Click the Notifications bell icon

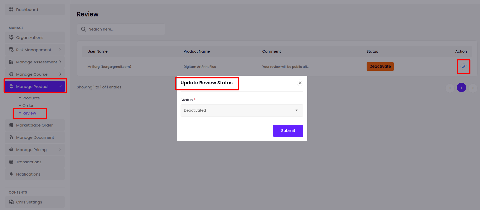[11, 174]
